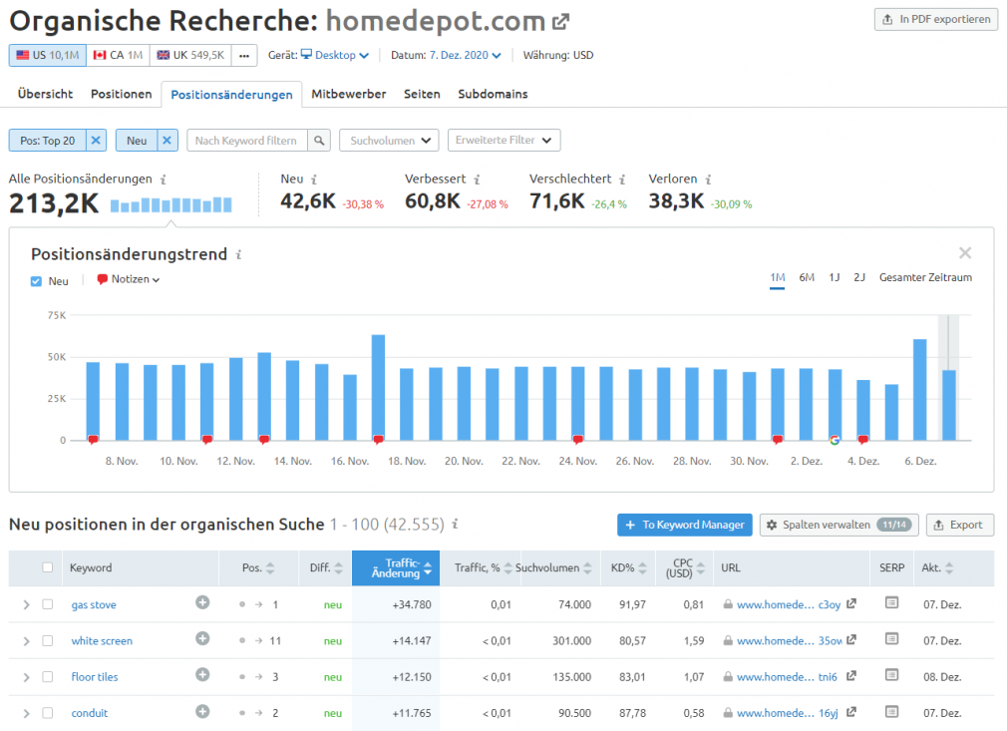This screenshot has width=1007, height=731.
Task: Add gas stove to Keyword Manager
Action: pyautogui.click(x=202, y=602)
